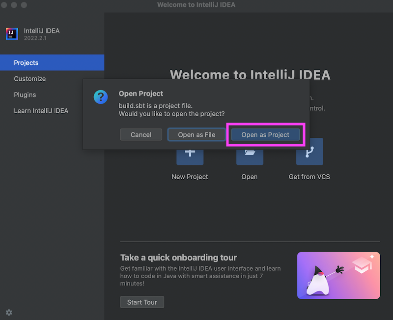
Task: Click the Open label under folder icon
Action: pos(250,177)
